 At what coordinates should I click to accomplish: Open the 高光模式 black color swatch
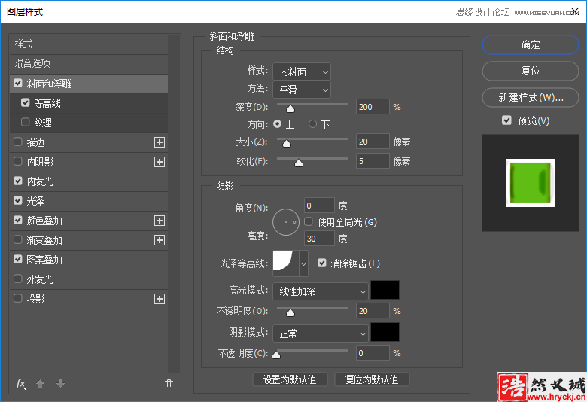(x=385, y=290)
